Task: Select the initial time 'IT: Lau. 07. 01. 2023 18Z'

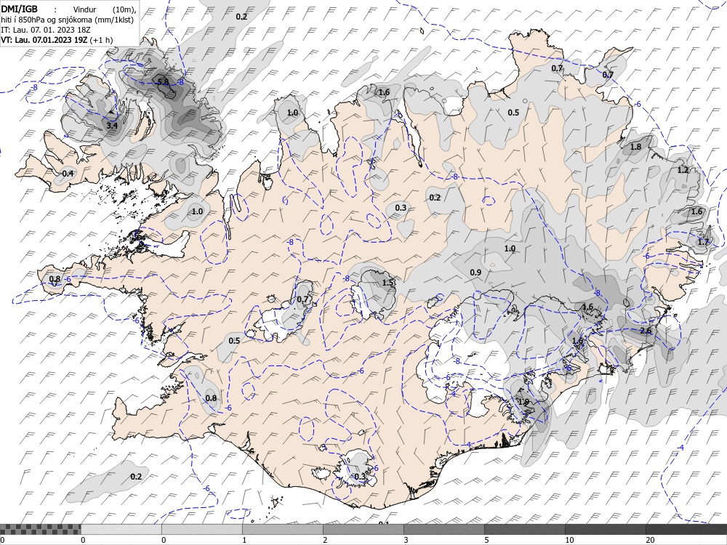Action: pyautogui.click(x=45, y=30)
